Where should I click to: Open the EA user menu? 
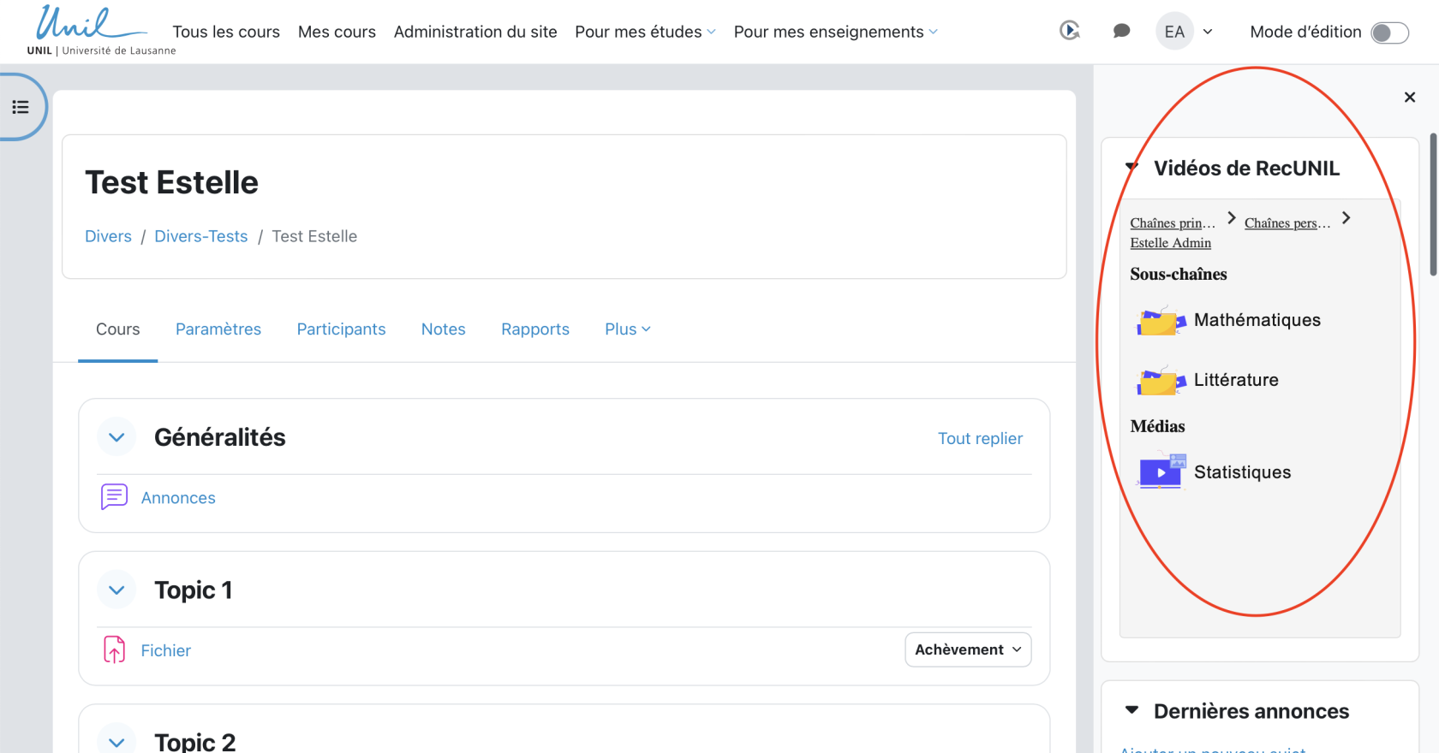pos(1185,32)
